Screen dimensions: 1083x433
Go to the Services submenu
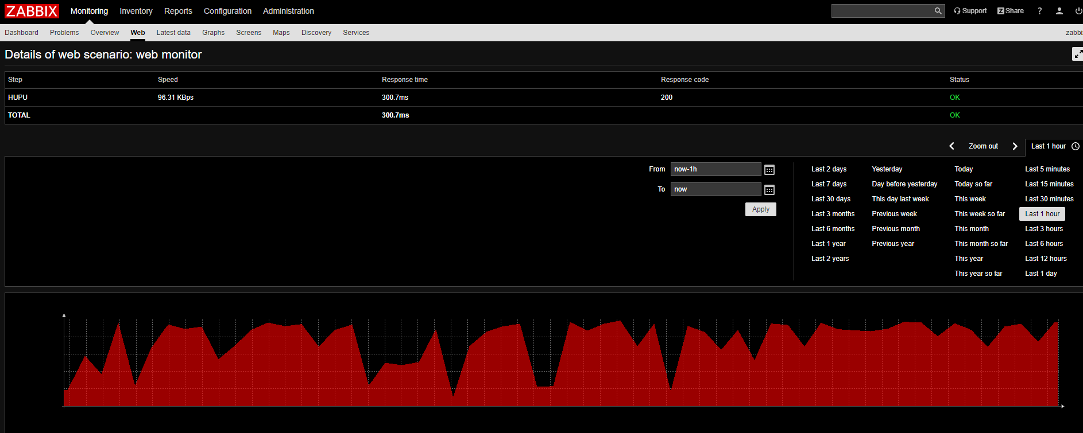pos(356,33)
